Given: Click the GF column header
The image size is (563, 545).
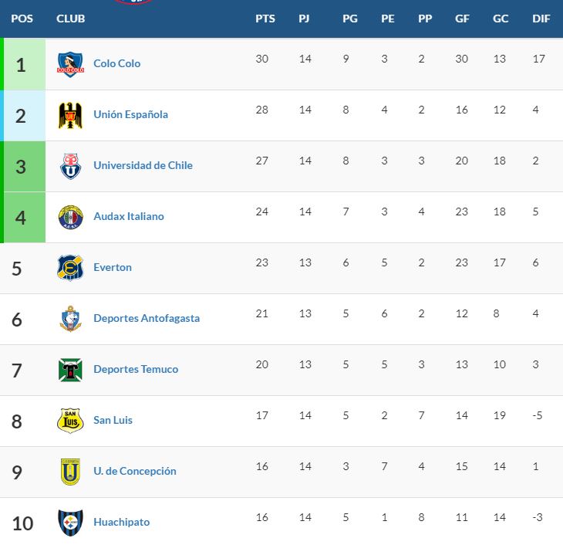Looking at the screenshot, I should coord(462,19).
